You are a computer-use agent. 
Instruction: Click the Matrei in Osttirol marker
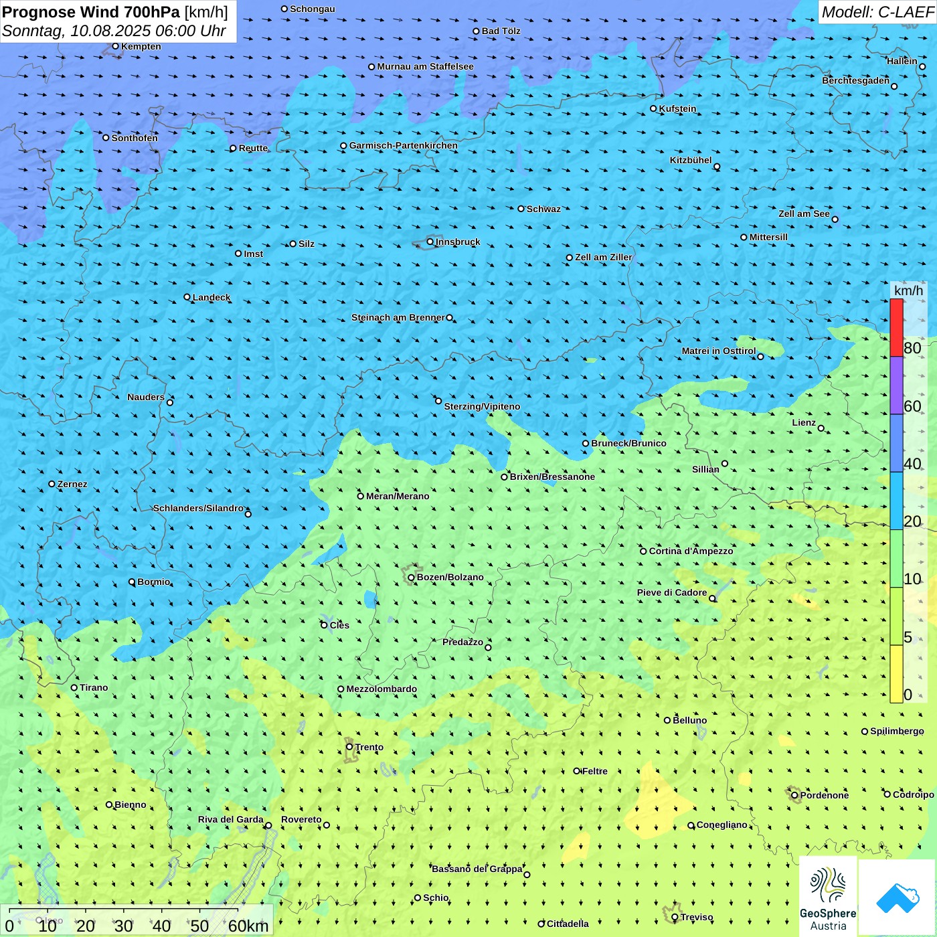(760, 356)
